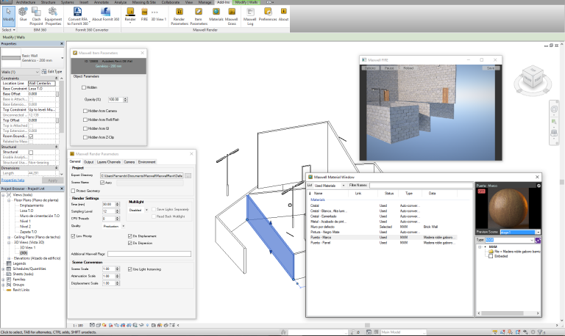Screen dimensions: 565x336
Task: Switch to the Output tab in Render Parameters
Action: pos(88,162)
